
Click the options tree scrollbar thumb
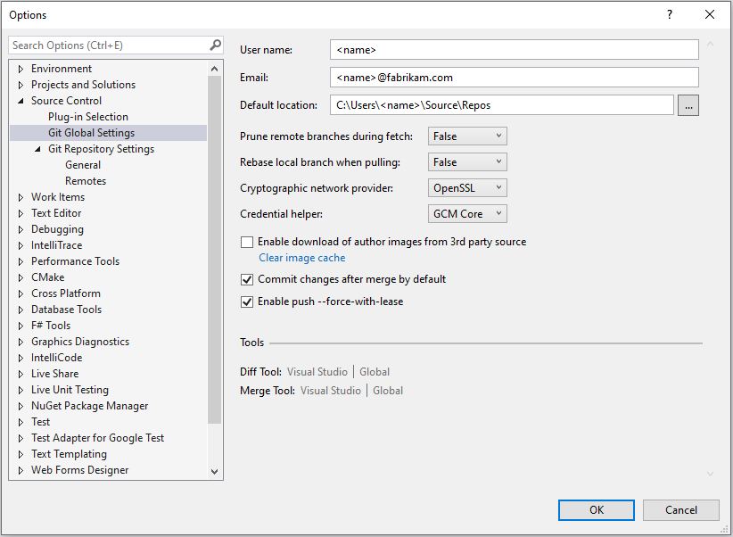[x=215, y=250]
